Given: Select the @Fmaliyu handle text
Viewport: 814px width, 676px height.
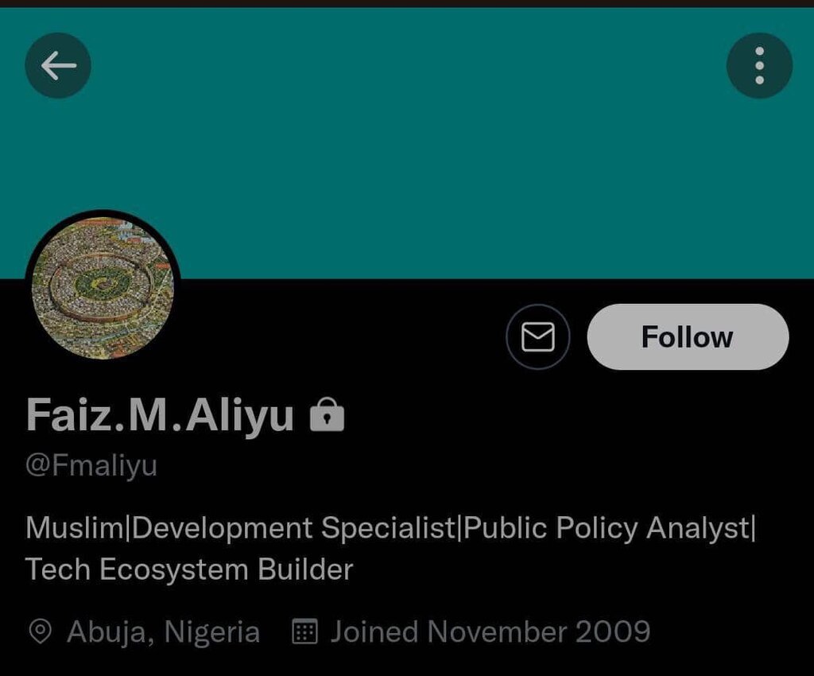Looking at the screenshot, I should coord(91,465).
